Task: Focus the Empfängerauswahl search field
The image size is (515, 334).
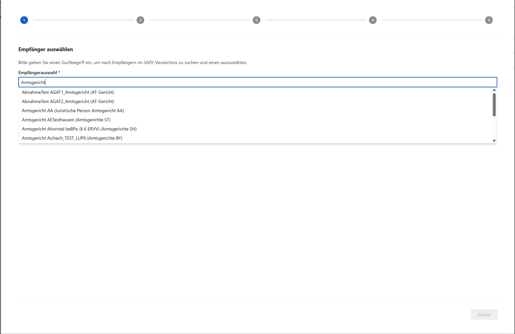Action: [x=257, y=82]
